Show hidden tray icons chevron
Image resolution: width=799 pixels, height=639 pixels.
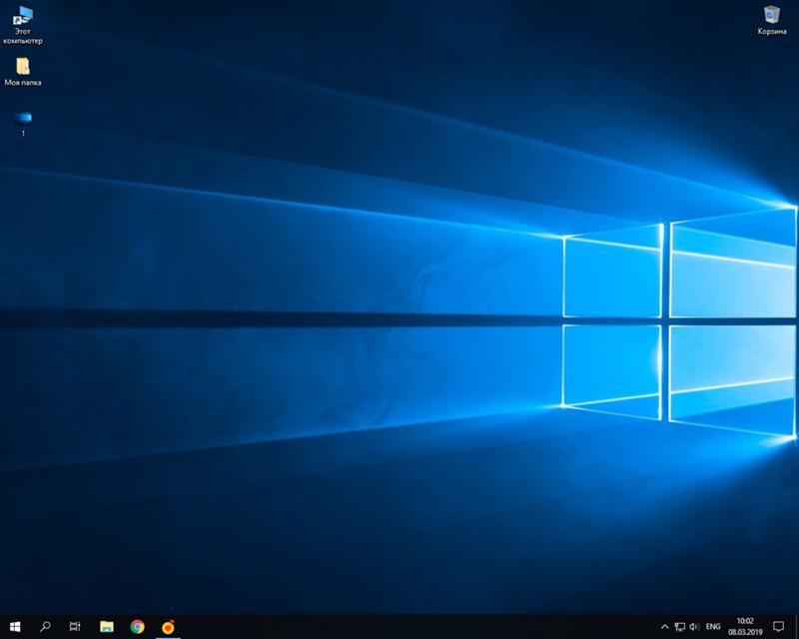664,627
